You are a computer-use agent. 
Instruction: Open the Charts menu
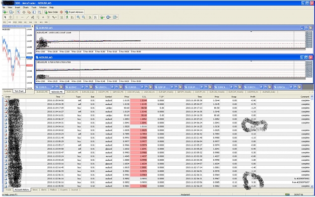click(26, 8)
